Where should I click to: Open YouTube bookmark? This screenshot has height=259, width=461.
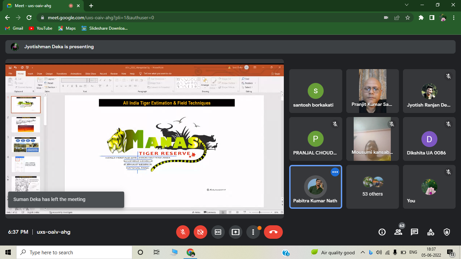(x=40, y=28)
